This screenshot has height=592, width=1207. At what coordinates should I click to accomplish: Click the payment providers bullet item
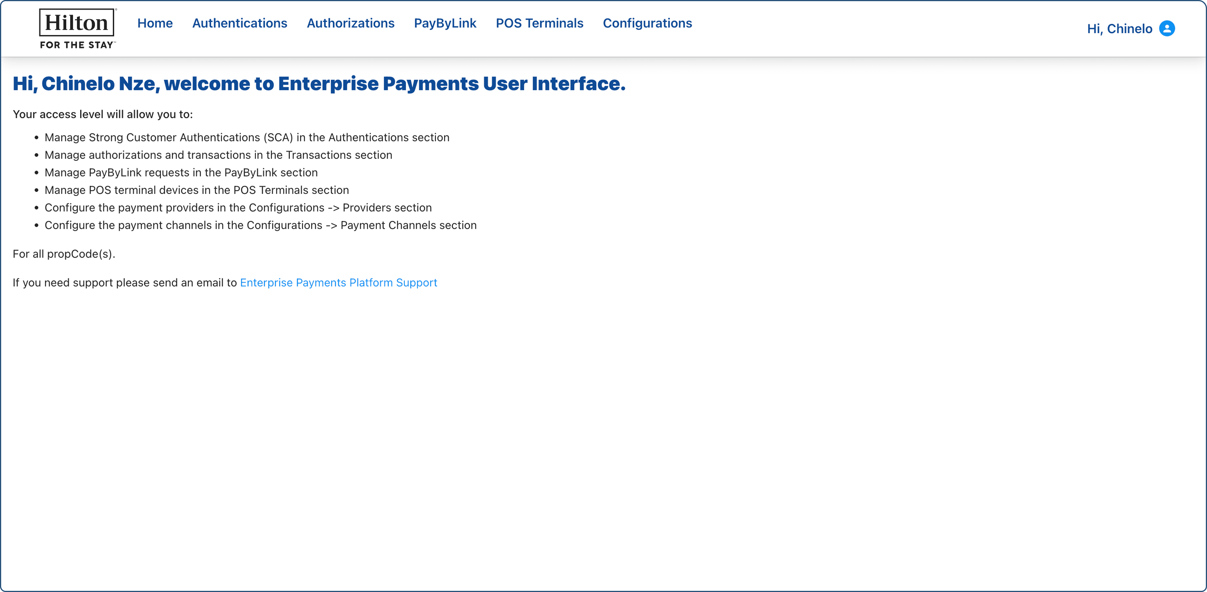pyautogui.click(x=238, y=208)
